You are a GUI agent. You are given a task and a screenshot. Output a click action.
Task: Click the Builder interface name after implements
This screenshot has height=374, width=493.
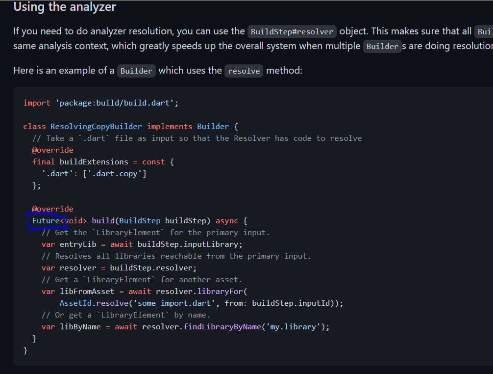tap(213, 126)
